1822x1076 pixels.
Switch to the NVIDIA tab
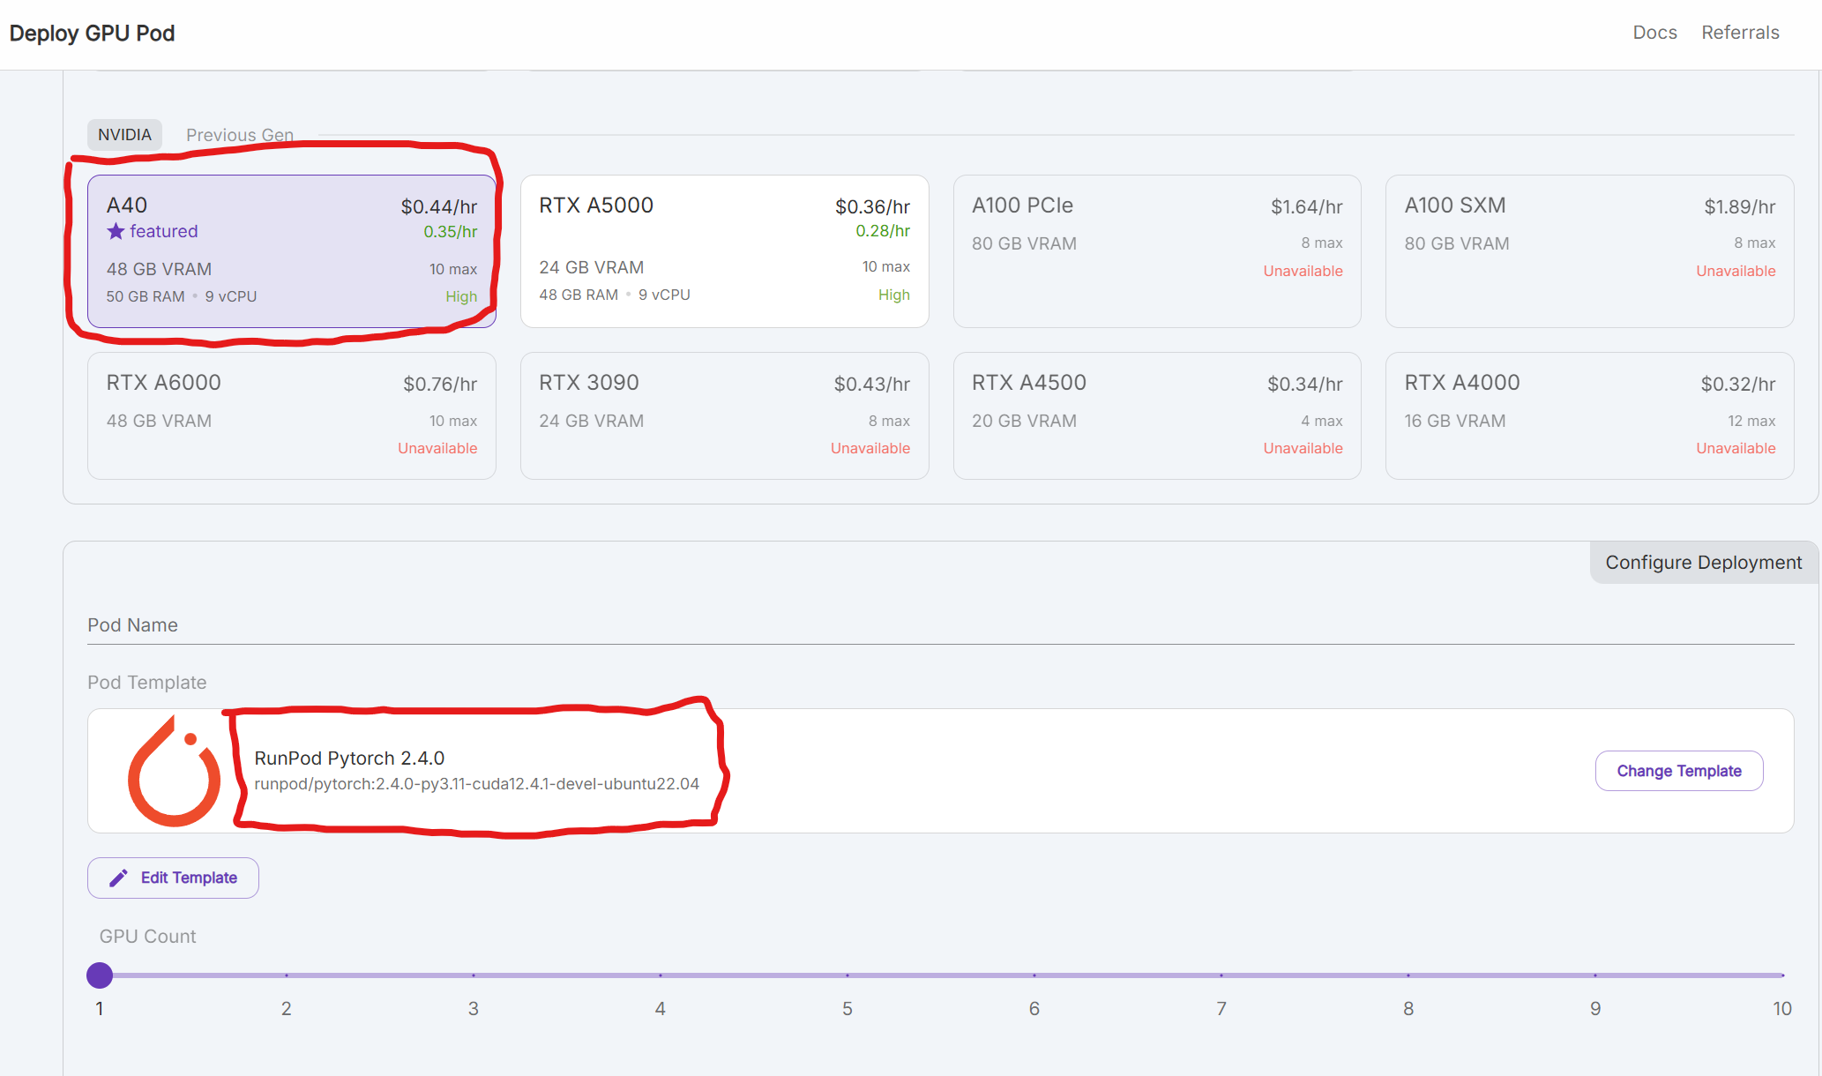pos(124,135)
